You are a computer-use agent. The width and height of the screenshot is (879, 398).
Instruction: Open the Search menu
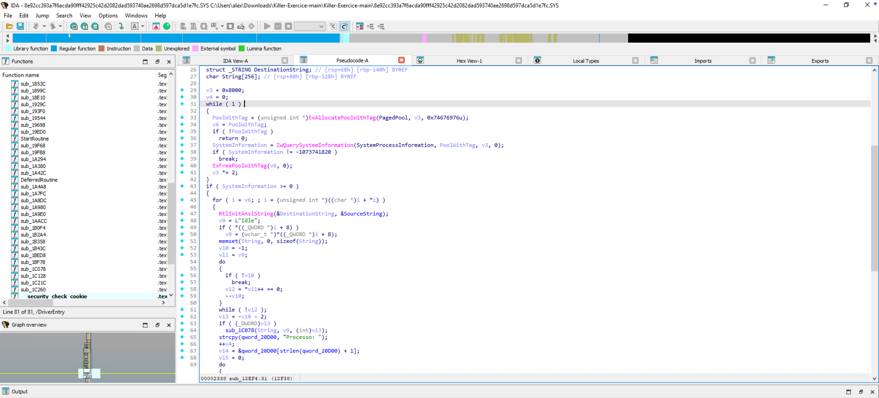[x=64, y=16]
